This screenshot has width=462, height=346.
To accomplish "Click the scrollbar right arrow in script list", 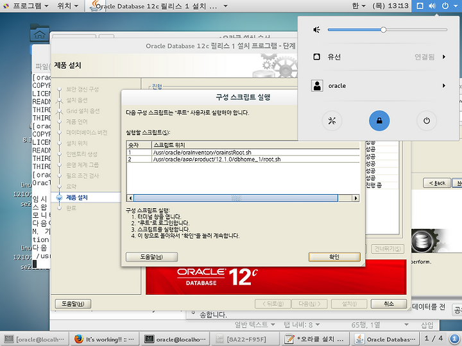I will pyautogui.click(x=356, y=198).
